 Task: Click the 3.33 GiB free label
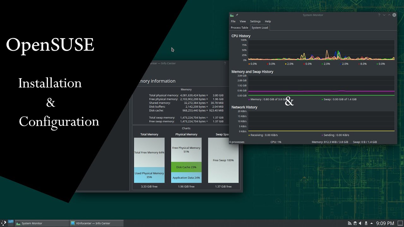click(x=149, y=187)
